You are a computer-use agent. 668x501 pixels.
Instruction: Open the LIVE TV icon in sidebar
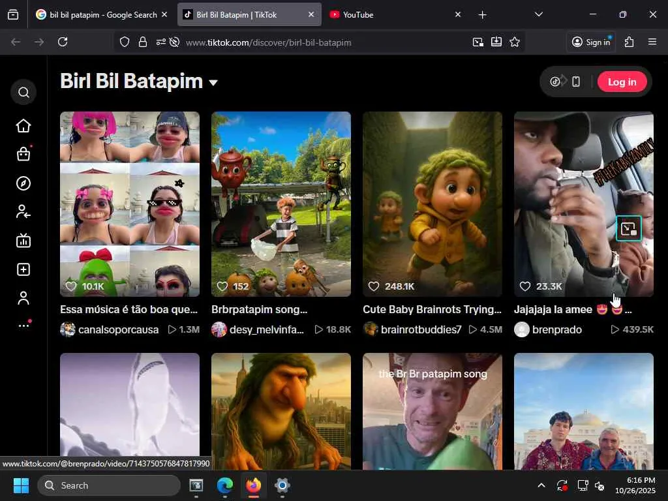(x=23, y=241)
